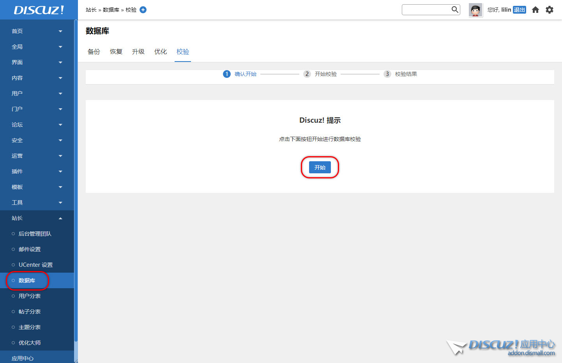Expand the 全局 sidebar menu
This screenshot has width=562, height=363.
[x=37, y=47]
